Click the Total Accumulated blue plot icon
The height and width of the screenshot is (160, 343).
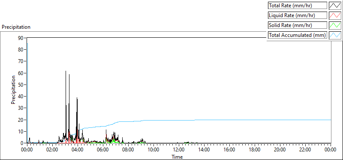[x=335, y=35]
